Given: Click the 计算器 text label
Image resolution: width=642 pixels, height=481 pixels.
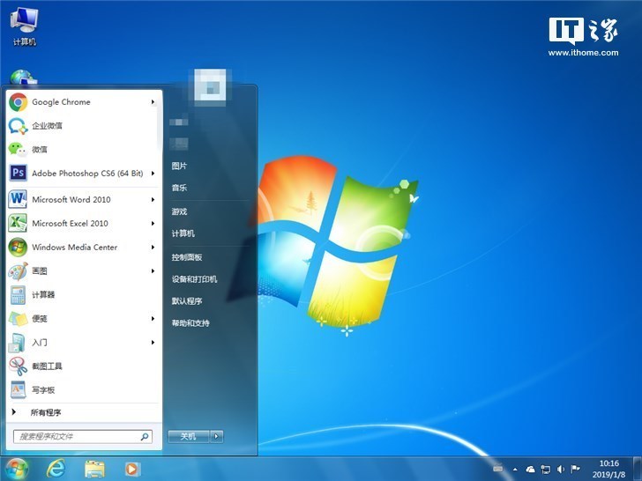Looking at the screenshot, I should click(x=43, y=295).
